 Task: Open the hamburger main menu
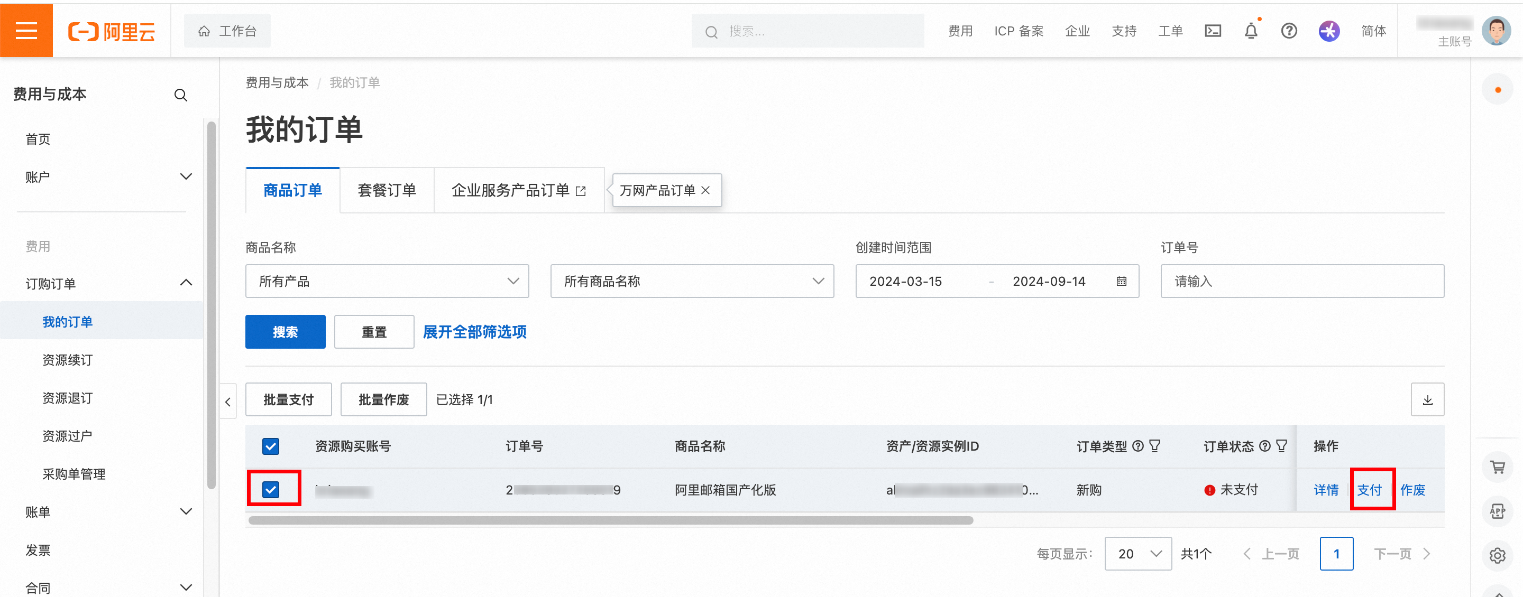[x=26, y=31]
